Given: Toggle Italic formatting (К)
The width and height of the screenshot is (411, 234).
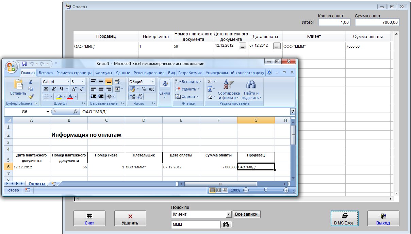Looking at the screenshot, I should [53, 89].
